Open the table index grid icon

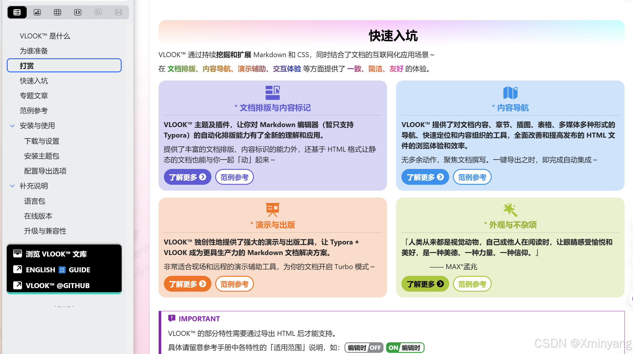click(57, 12)
